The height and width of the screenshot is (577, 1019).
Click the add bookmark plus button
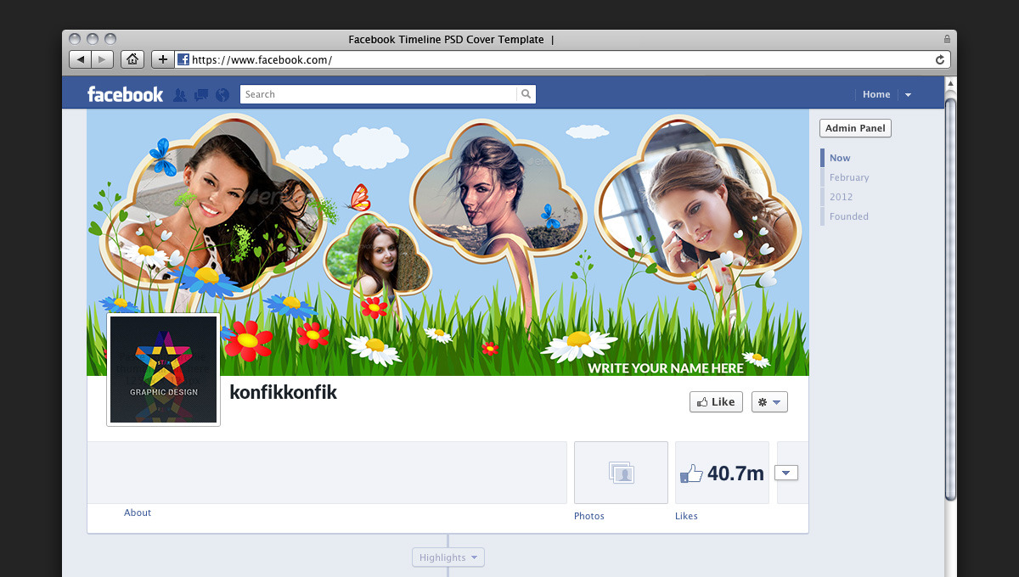coord(163,59)
